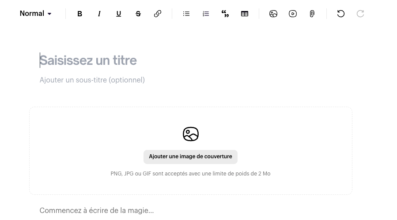Create a bulleted list
This screenshot has width=397, height=220.
(x=186, y=14)
